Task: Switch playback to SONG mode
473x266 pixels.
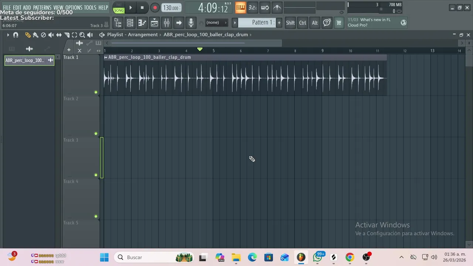Action: [119, 10]
